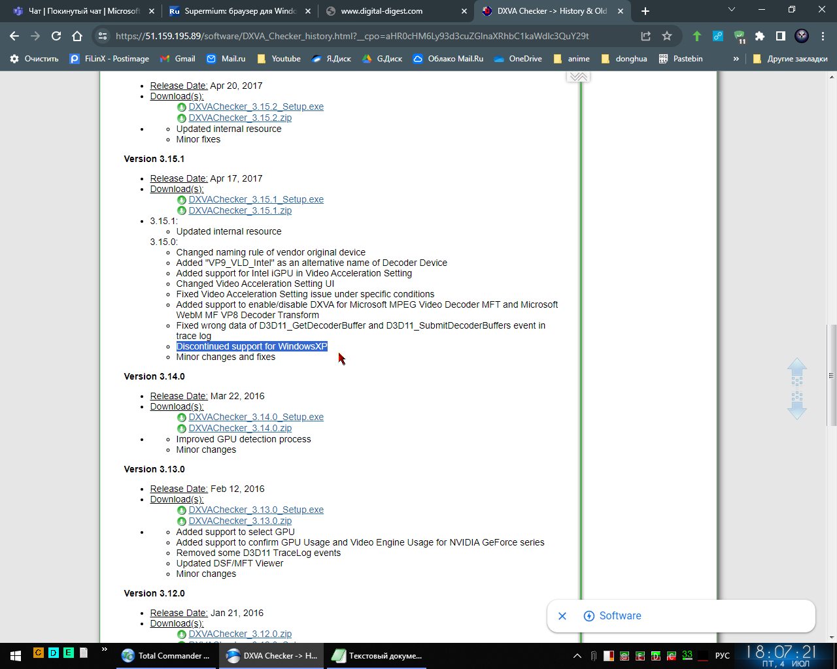Open the Gmail bookmark
The image size is (837, 669).
(177, 59)
